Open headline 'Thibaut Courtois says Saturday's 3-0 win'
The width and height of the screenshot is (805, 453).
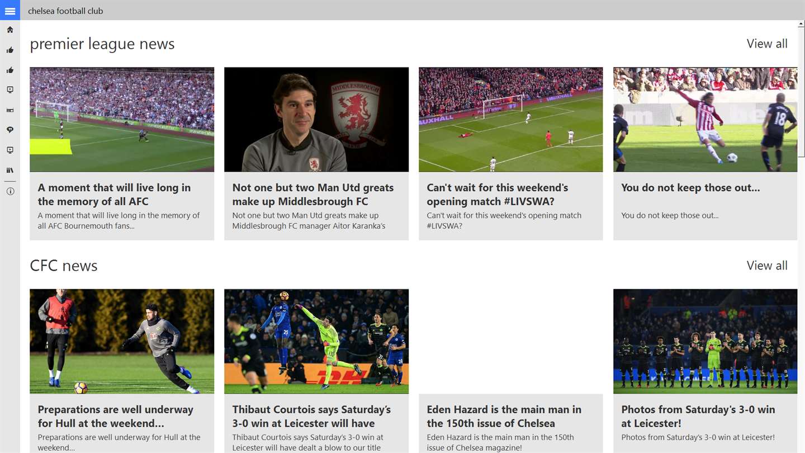click(311, 416)
